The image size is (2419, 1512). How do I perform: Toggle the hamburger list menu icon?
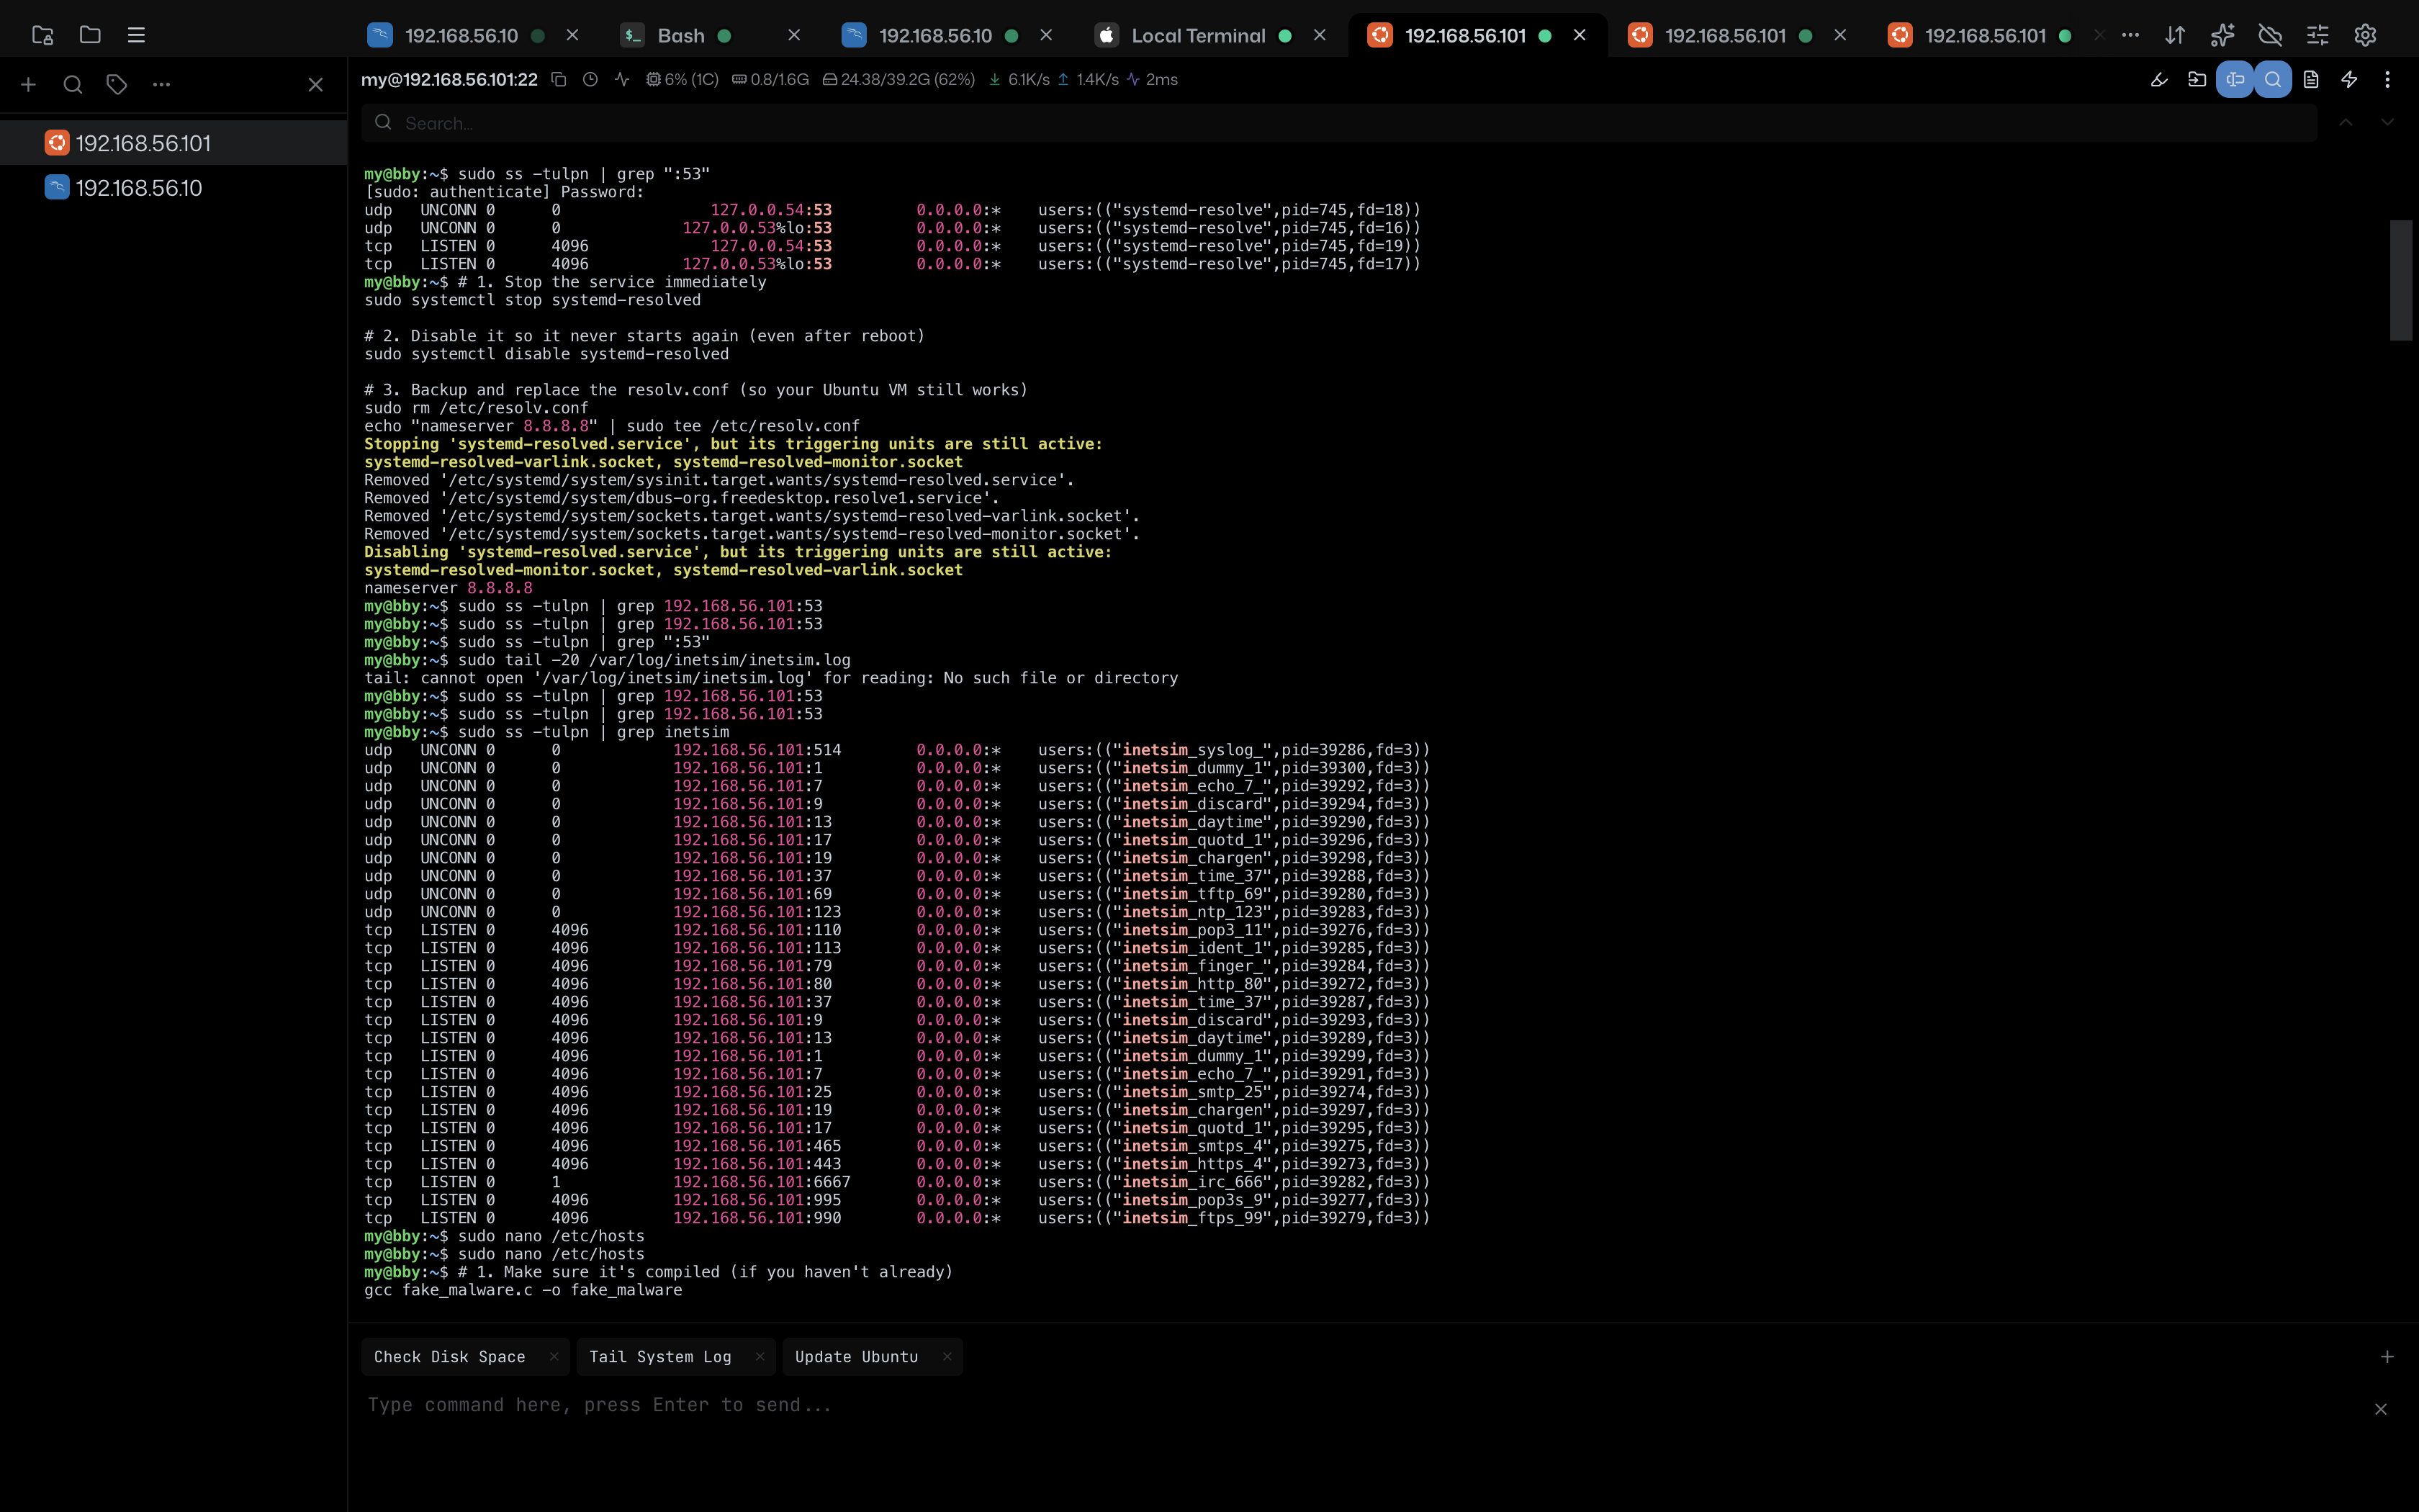pos(137,35)
